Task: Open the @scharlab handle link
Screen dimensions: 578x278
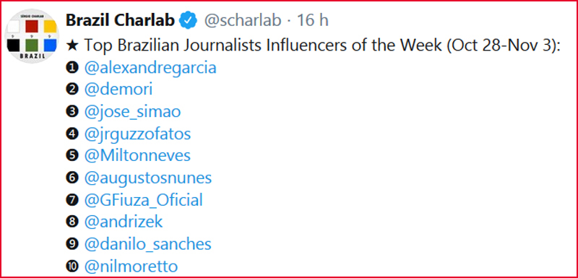Action: tap(243, 22)
